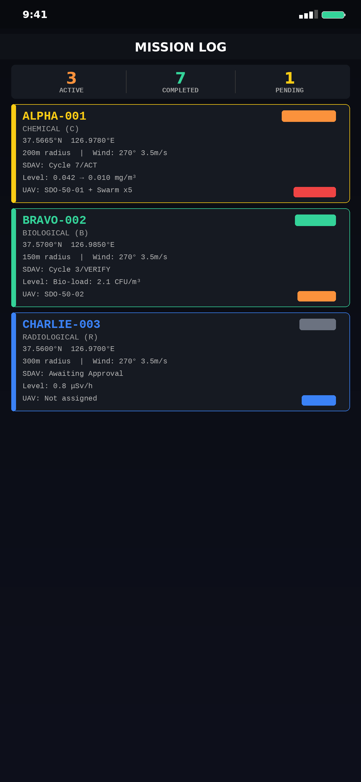Tap the MISSION LOG header title

(x=181, y=47)
